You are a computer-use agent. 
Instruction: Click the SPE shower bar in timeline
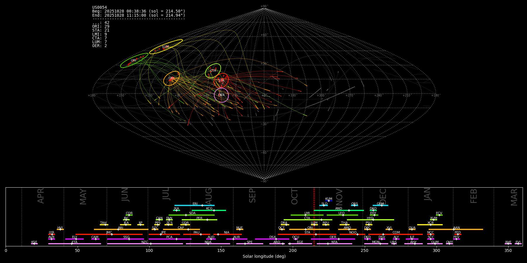250,244
